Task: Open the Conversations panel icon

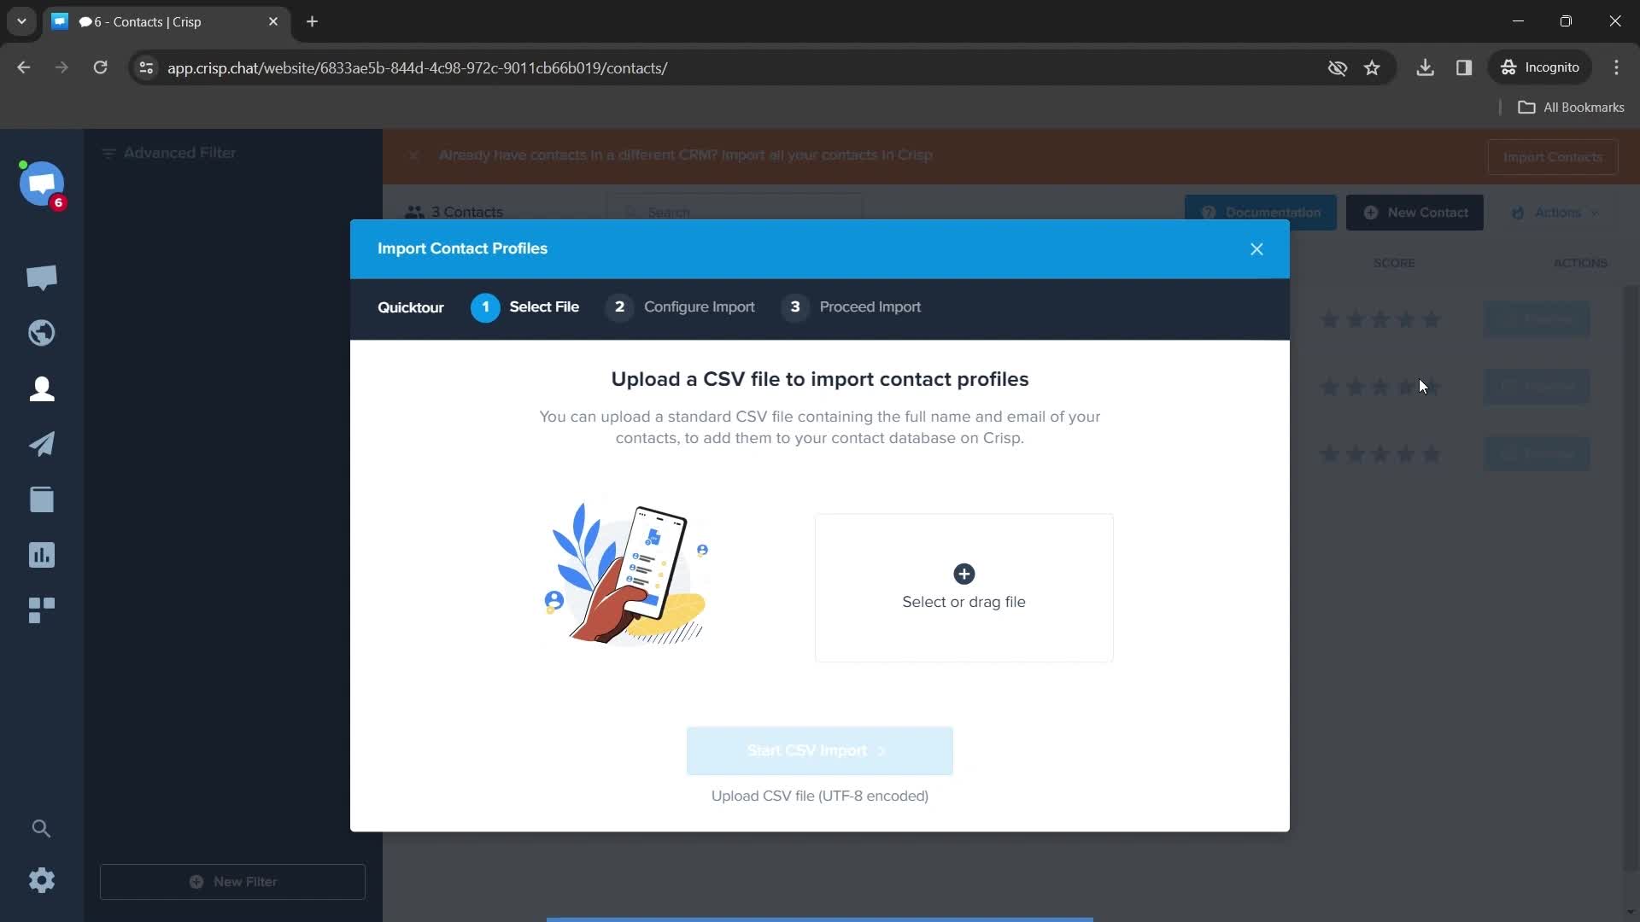Action: (x=42, y=277)
